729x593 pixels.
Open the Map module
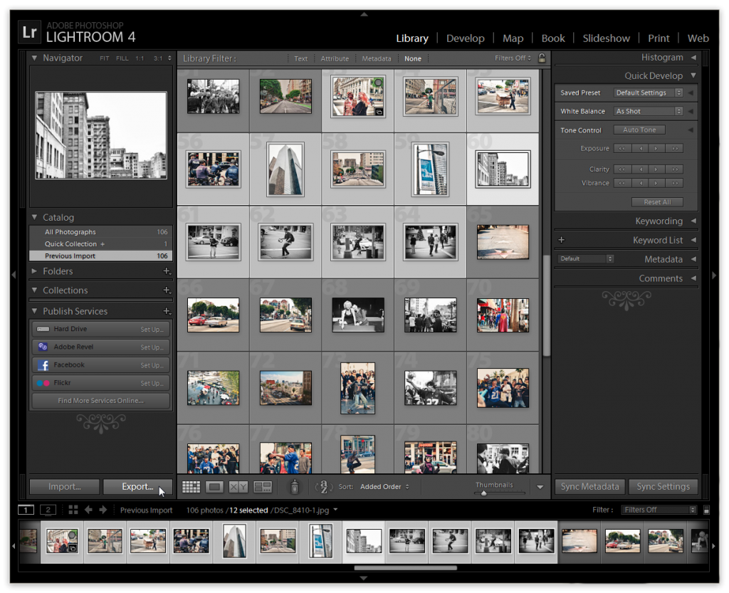coord(513,38)
